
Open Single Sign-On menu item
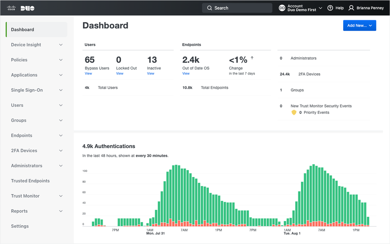tap(27, 90)
